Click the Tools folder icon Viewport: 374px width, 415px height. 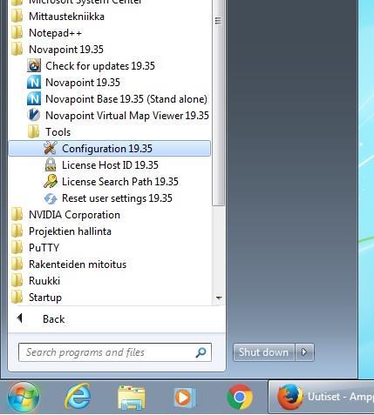coord(34,132)
